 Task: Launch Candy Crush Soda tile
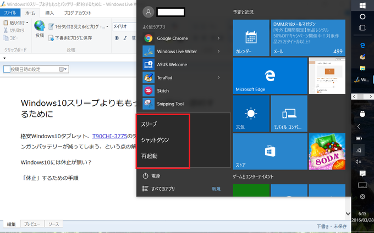(327, 151)
